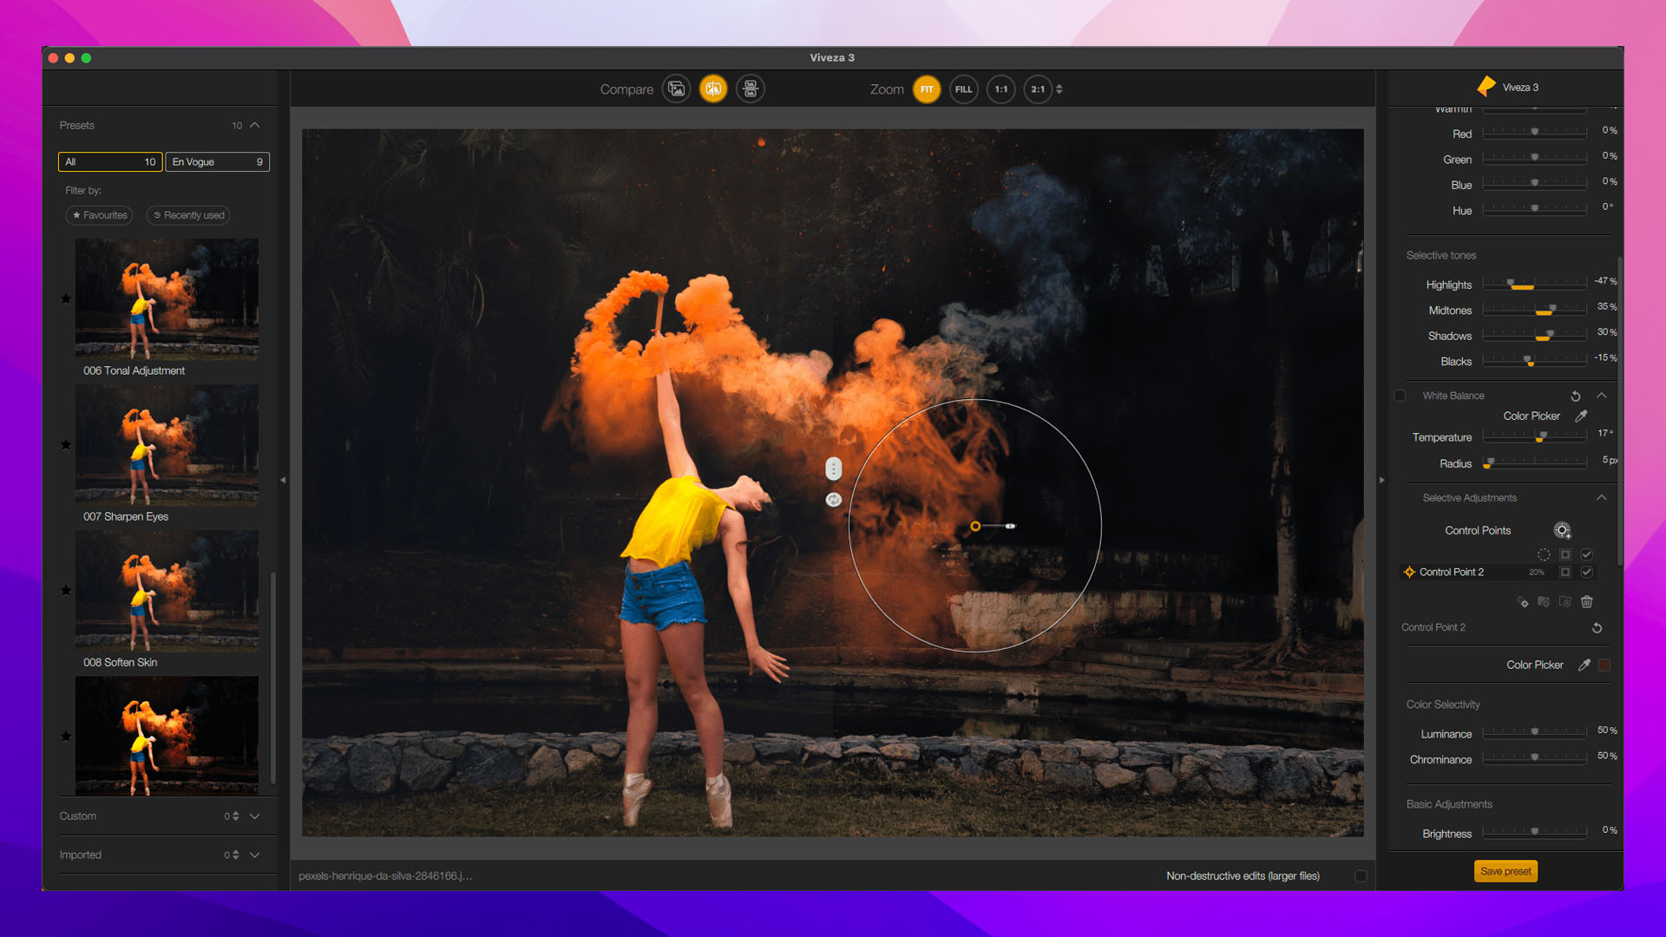Viewport: 1666px width, 937px height.
Task: Delete control point with trash icon
Action: click(x=1587, y=601)
